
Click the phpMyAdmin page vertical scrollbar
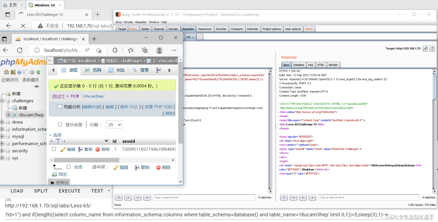point(180,103)
